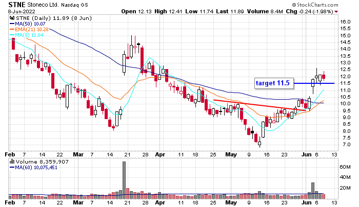Click the STNE (Daily) 11.89 legend

click(x=53, y=18)
